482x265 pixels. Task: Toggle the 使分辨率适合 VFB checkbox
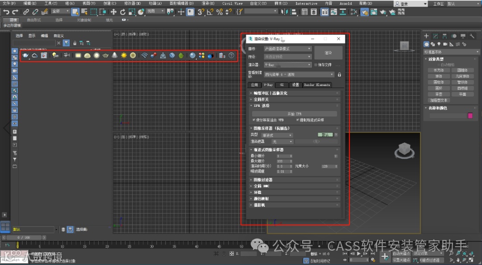click(x=254, y=120)
